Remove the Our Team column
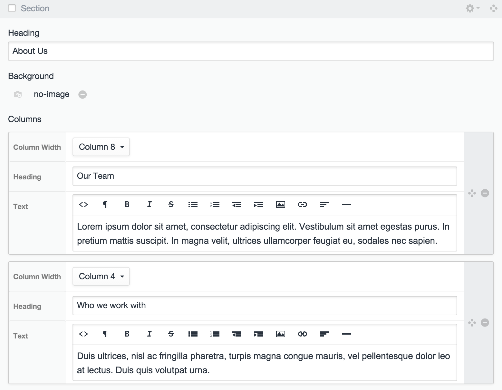The width and height of the screenshot is (502, 390). point(485,193)
